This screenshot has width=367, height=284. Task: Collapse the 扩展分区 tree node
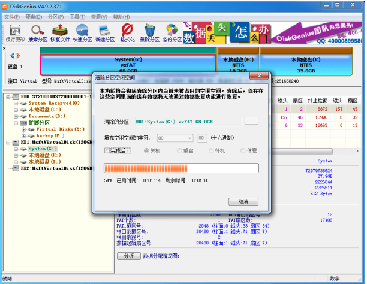coord(16,123)
